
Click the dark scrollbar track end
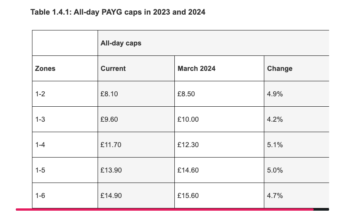[x=321, y=210]
